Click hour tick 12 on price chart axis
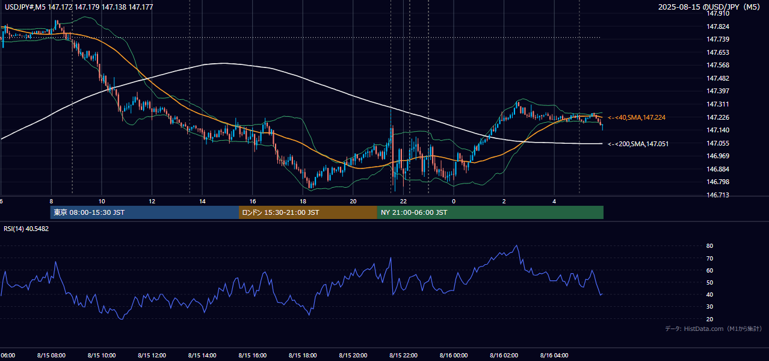769x361 pixels. coord(152,201)
